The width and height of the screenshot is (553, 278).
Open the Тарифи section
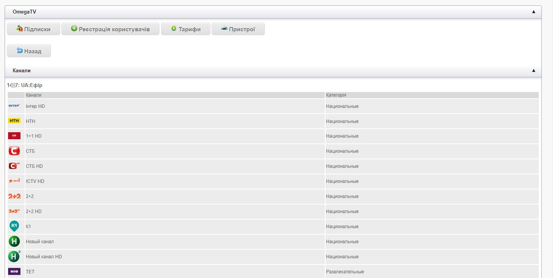click(x=185, y=29)
